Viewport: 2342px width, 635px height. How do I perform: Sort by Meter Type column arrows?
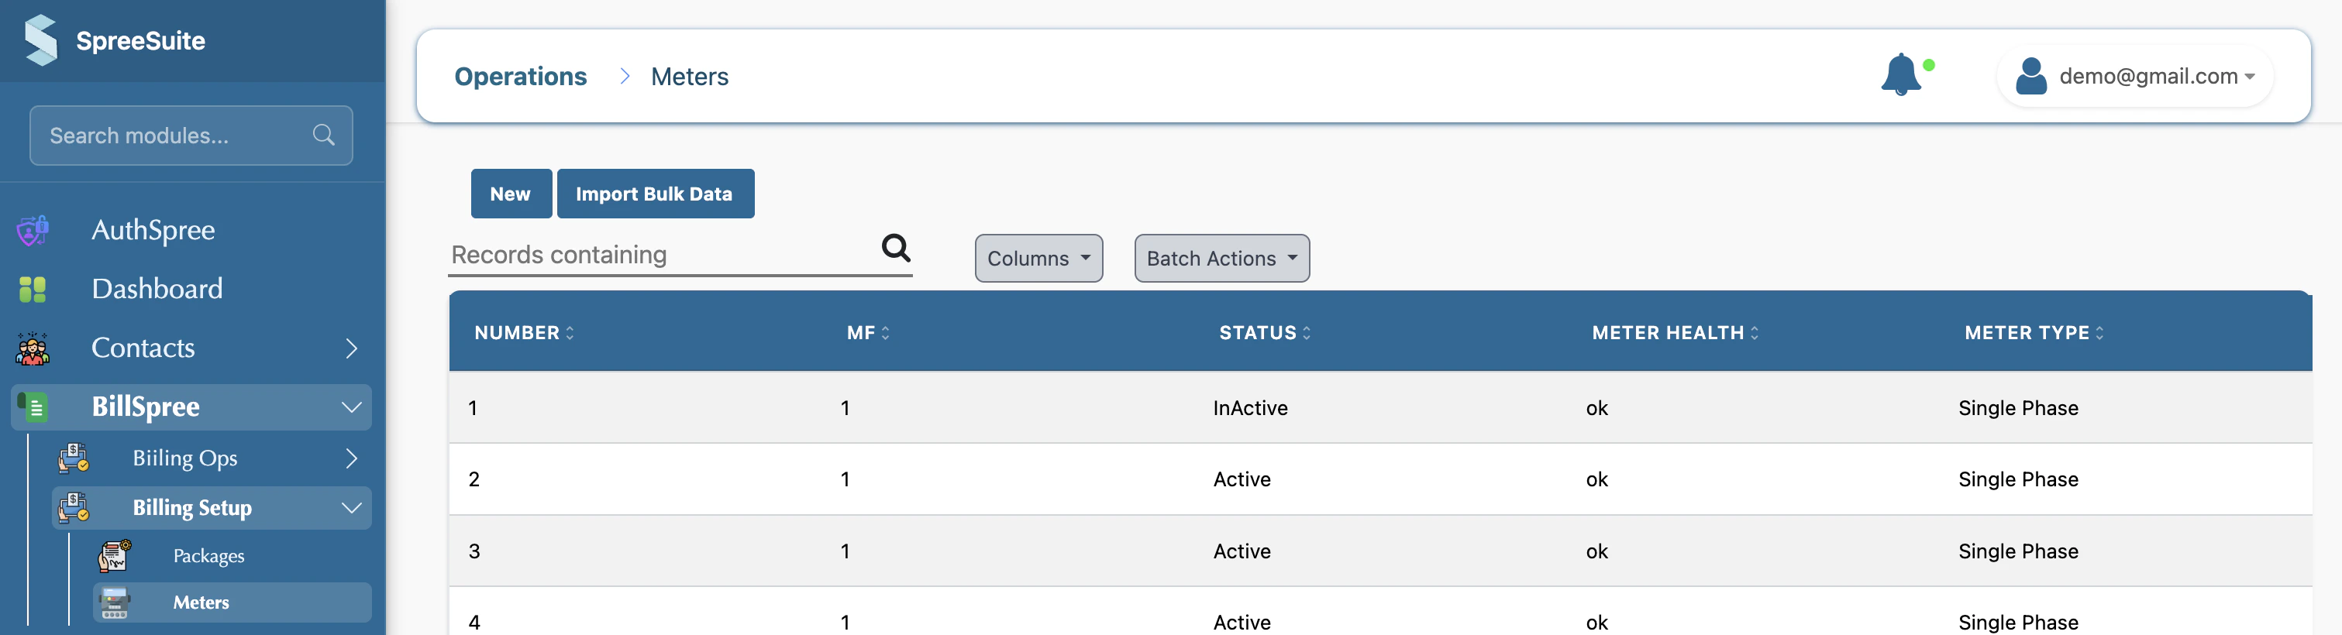[2099, 334]
